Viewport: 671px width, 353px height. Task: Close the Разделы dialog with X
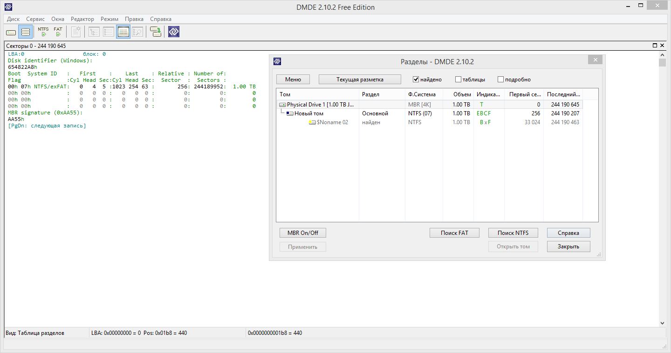click(595, 60)
